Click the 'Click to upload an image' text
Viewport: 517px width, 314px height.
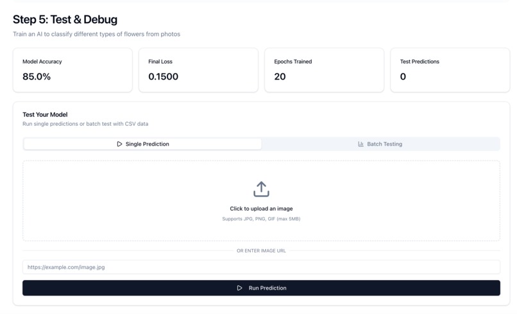(261, 209)
